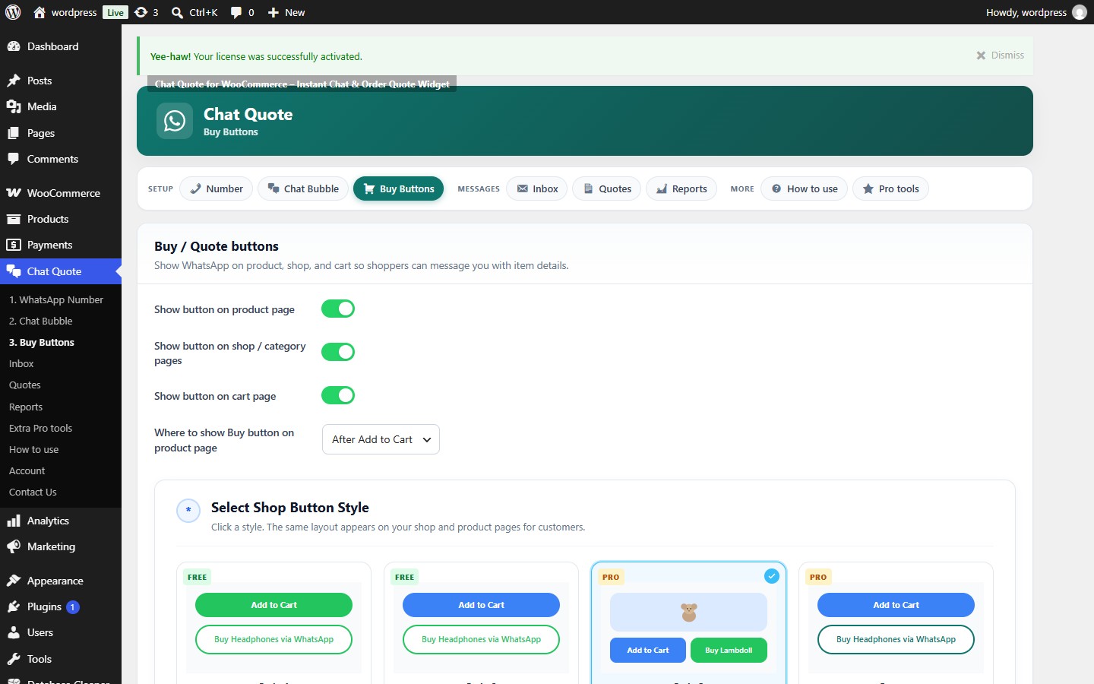
Task: Click the Media sidebar icon
Action: coord(14,106)
